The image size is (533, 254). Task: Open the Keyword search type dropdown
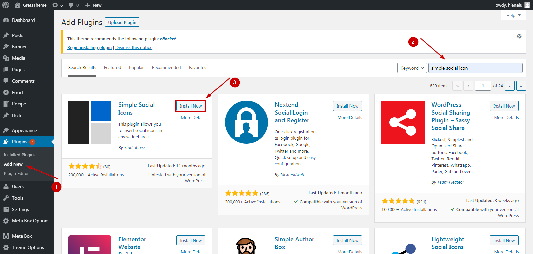coord(412,68)
